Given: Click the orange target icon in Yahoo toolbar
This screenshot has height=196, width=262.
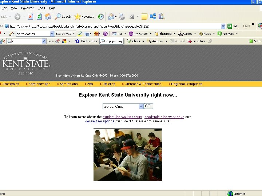Looking at the screenshot, I should point(96,34).
